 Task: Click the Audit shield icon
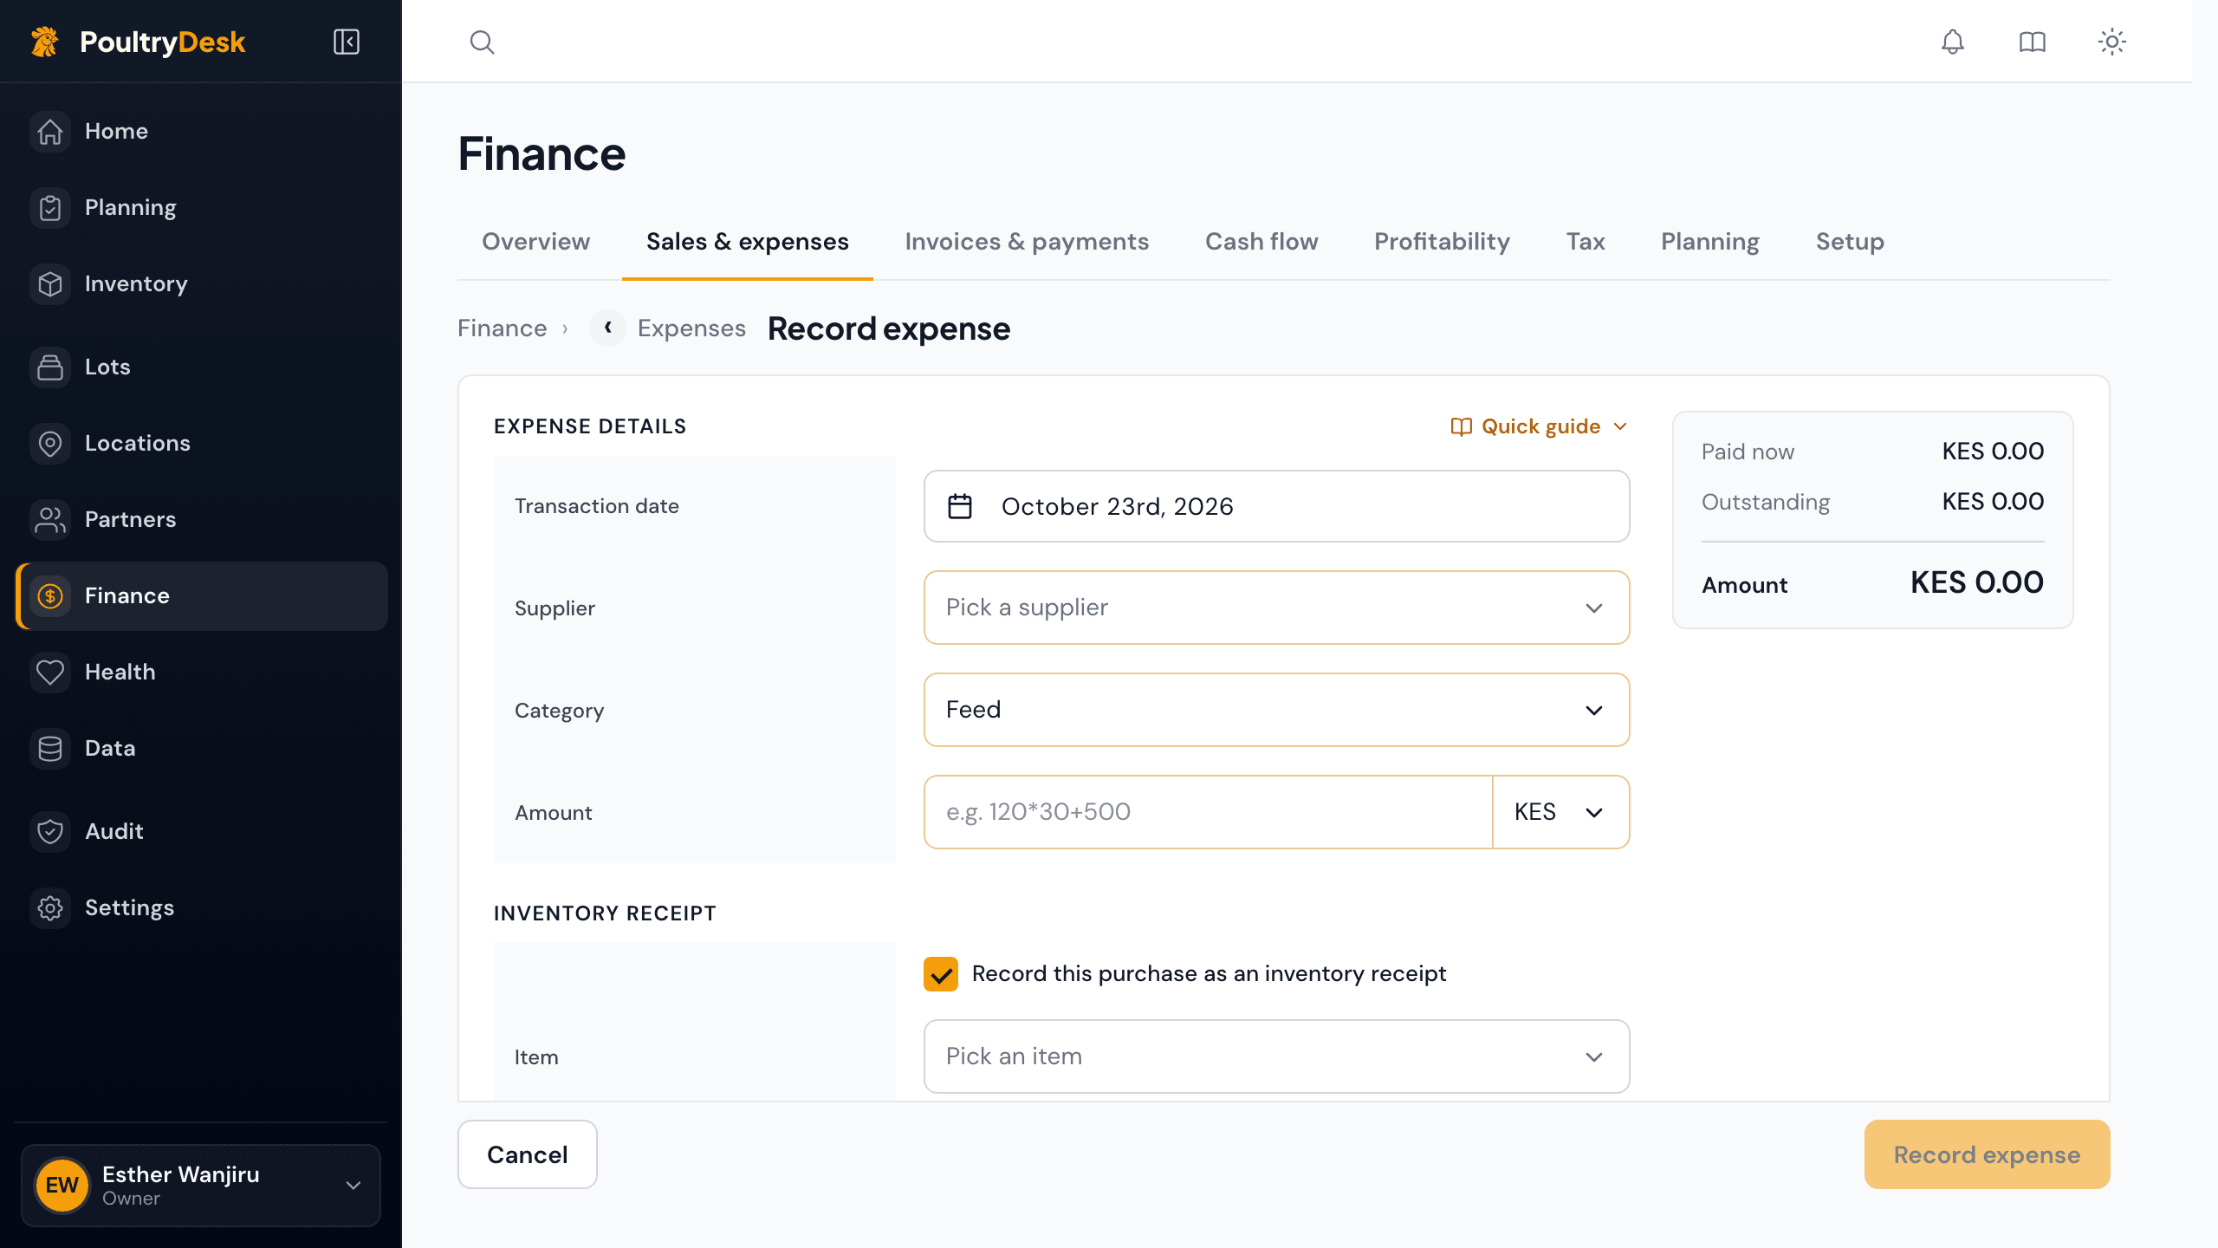click(x=50, y=832)
